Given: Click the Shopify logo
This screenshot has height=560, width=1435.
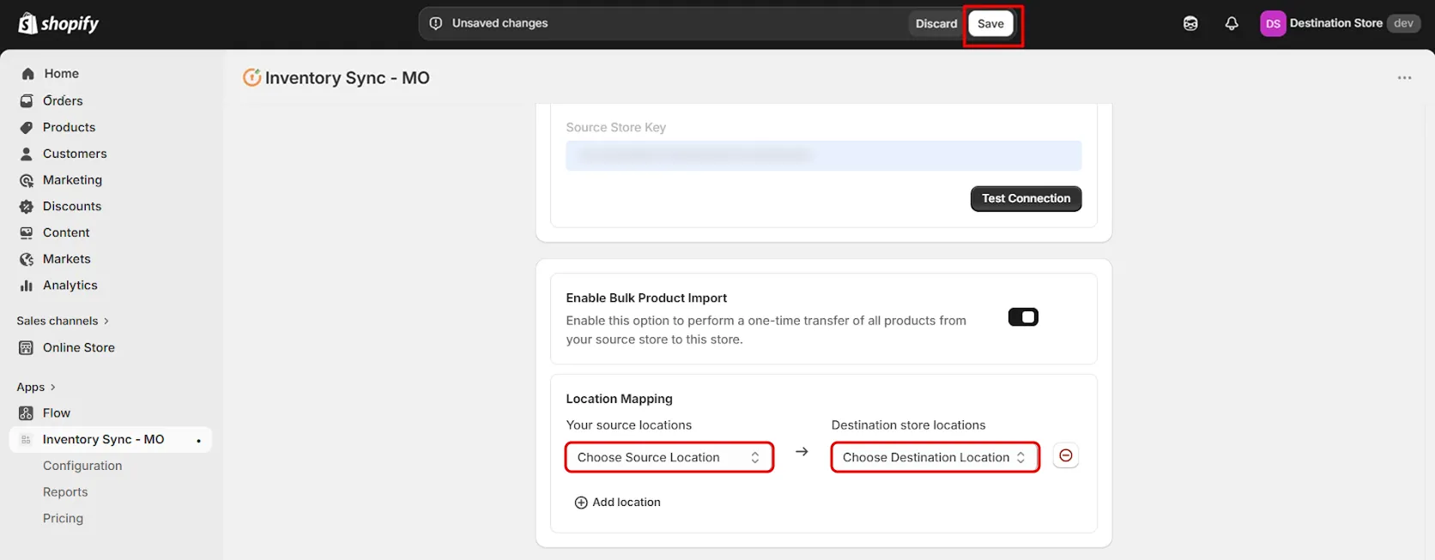Looking at the screenshot, I should [x=58, y=23].
